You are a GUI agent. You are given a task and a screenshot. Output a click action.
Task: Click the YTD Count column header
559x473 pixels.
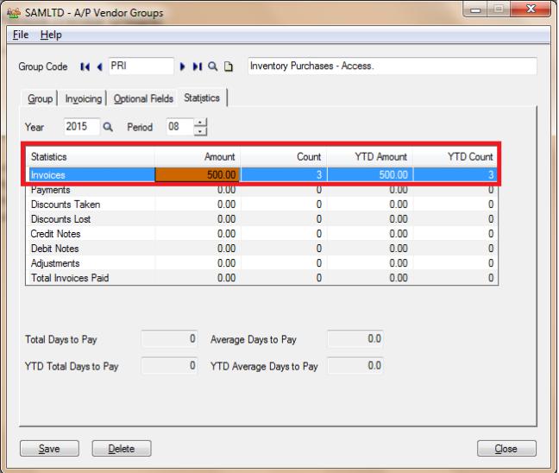click(x=455, y=157)
